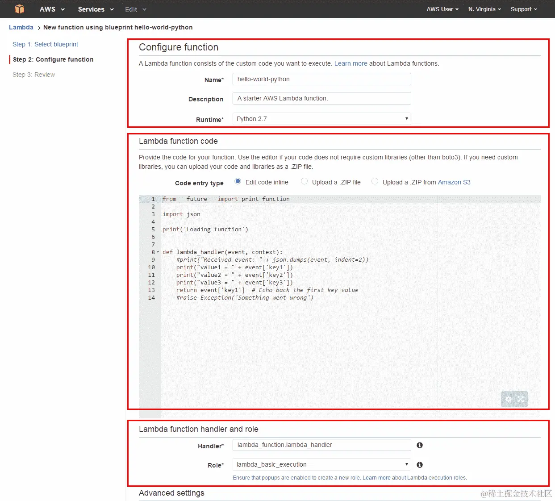
Task: Click the print value1 code line
Action: pyautogui.click(x=234, y=267)
